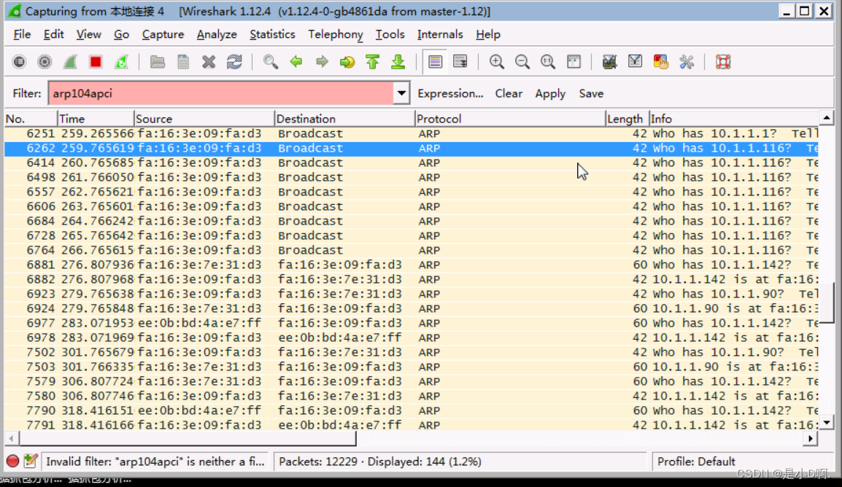842x487 pixels.
Task: Zoom out the packet text
Action: point(522,62)
